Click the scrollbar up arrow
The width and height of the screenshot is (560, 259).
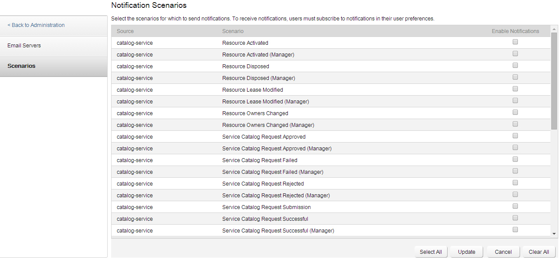point(554,29)
